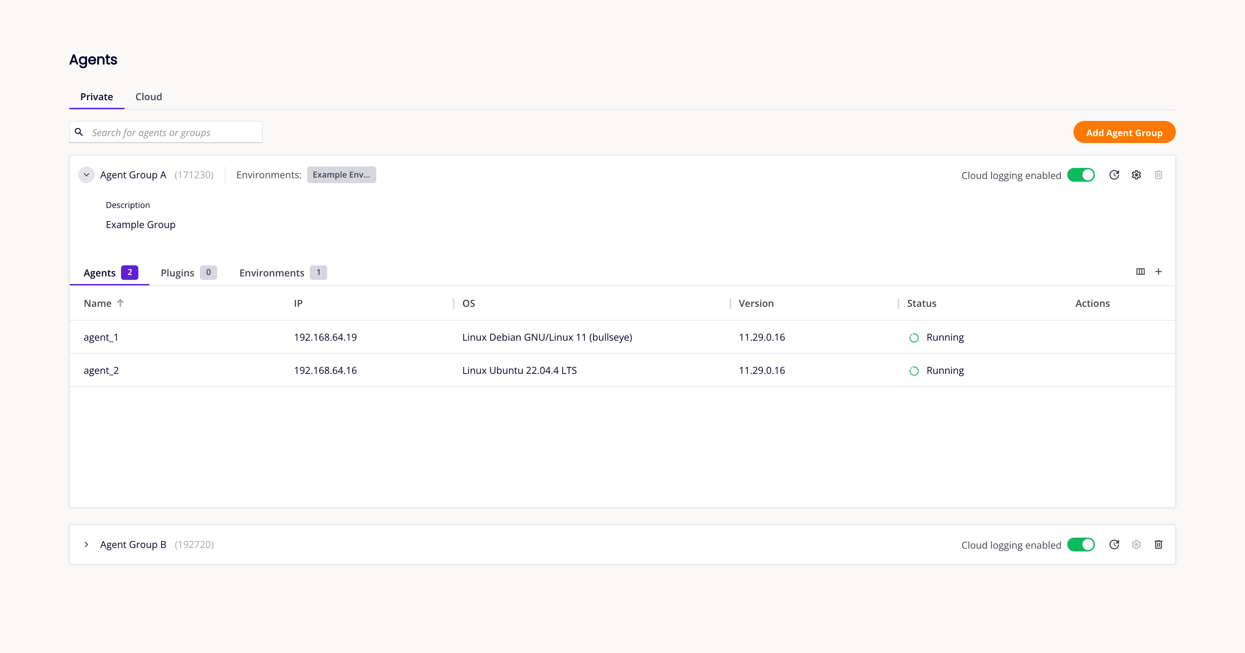Click the column customization grid icon
Image resolution: width=1245 pixels, height=653 pixels.
1141,272
